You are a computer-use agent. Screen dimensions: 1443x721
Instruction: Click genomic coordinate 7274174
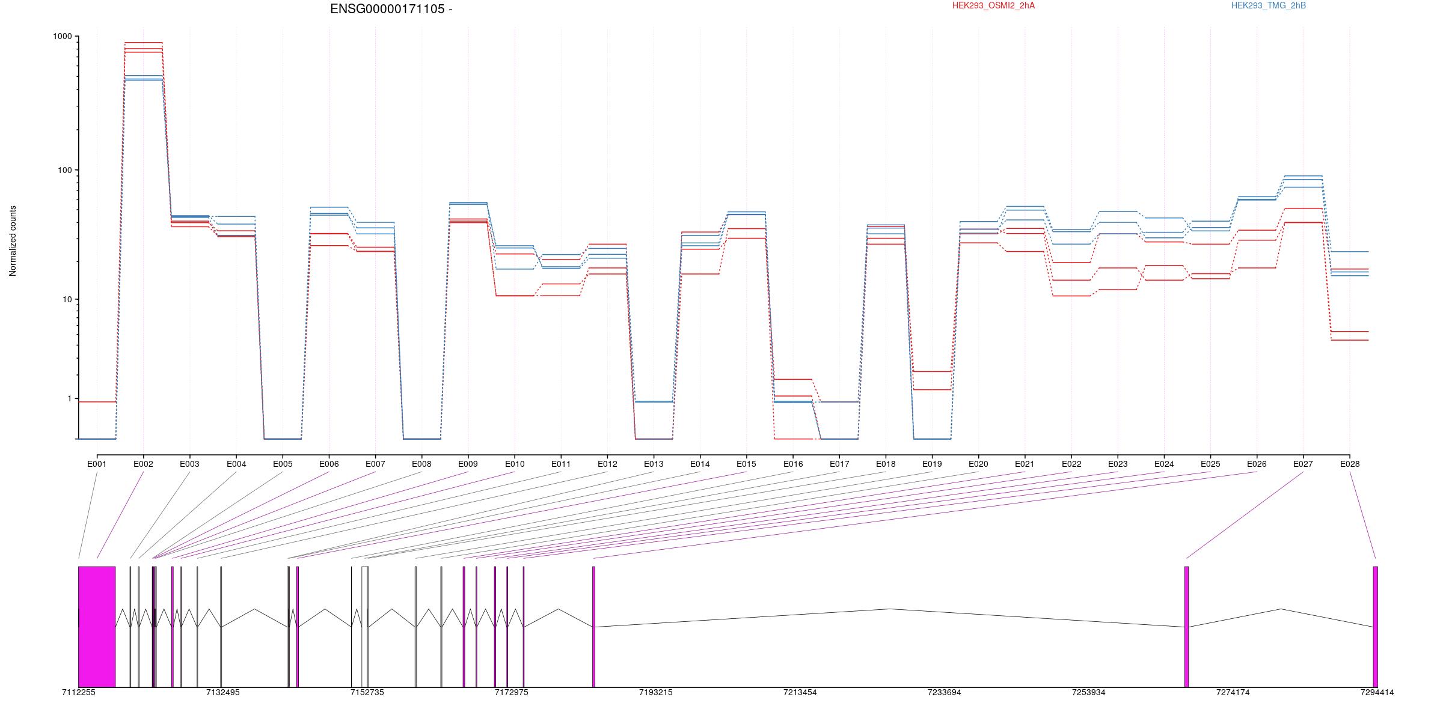click(x=1233, y=692)
